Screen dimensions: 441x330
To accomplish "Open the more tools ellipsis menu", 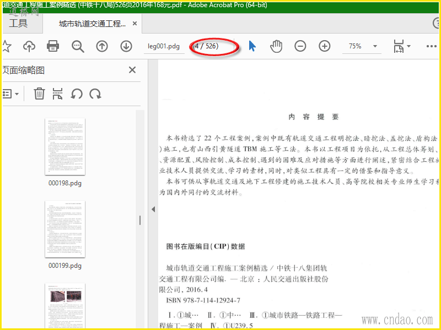I will pos(432,47).
